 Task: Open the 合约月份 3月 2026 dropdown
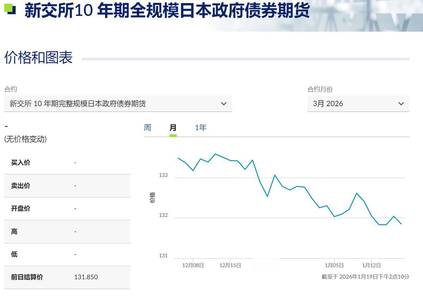(x=358, y=104)
